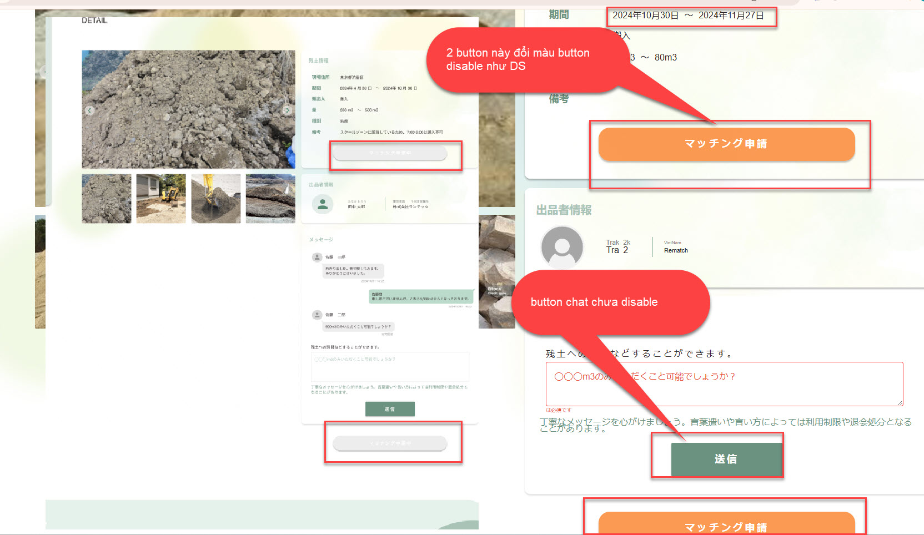This screenshot has height=535, width=924.
Task: Select the fourth landscape thumbnail
Action: click(x=270, y=199)
